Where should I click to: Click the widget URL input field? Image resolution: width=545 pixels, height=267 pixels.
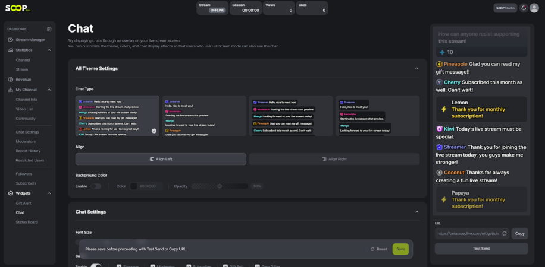(x=472, y=233)
